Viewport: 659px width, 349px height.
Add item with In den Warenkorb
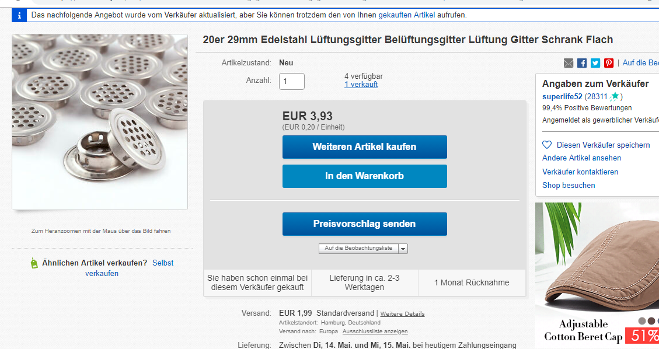364,176
